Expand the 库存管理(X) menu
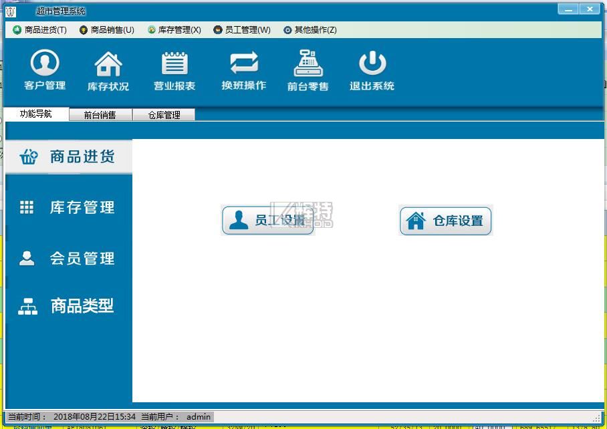Image resolution: width=607 pixels, height=429 pixels. 174,30
